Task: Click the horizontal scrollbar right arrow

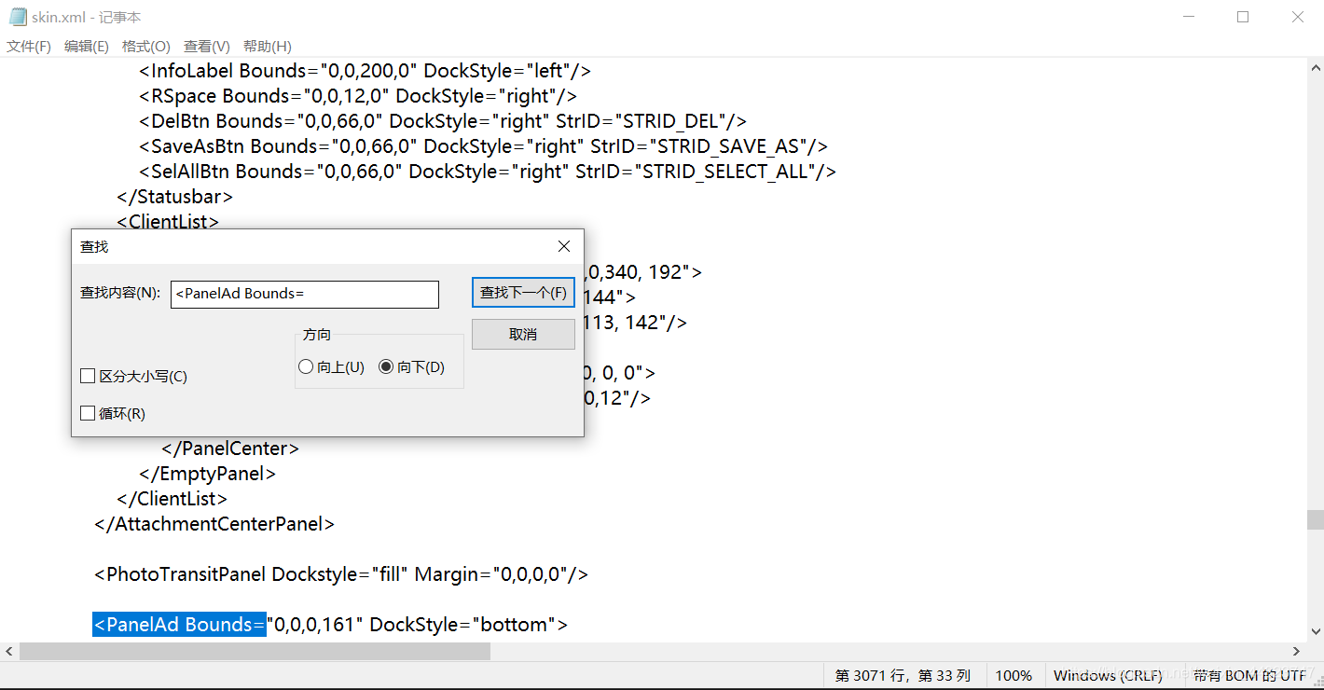Action: pyautogui.click(x=1296, y=651)
